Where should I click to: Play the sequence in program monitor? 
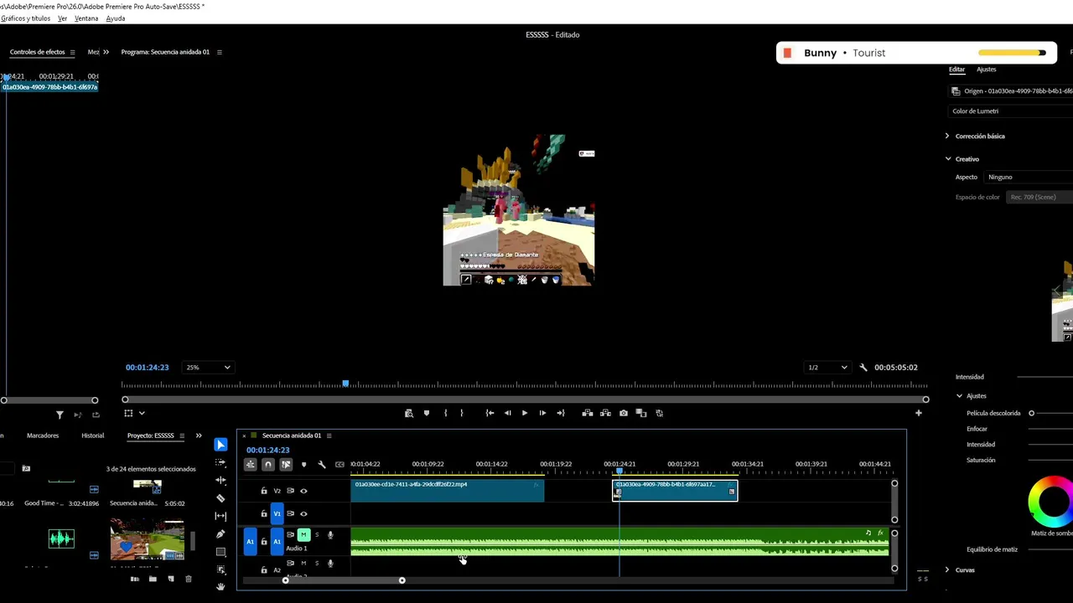525,413
